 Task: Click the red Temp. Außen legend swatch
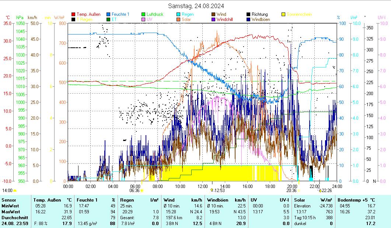click(73, 14)
